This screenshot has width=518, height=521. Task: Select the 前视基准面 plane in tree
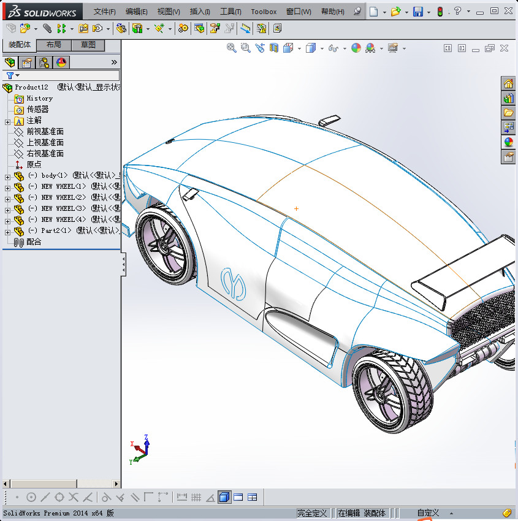tap(45, 132)
